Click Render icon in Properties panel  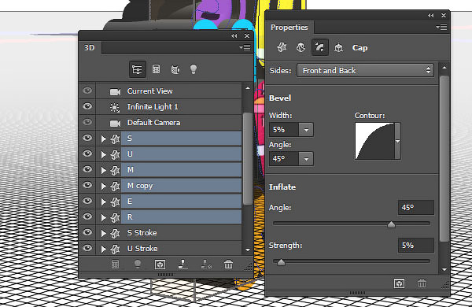click(x=399, y=283)
